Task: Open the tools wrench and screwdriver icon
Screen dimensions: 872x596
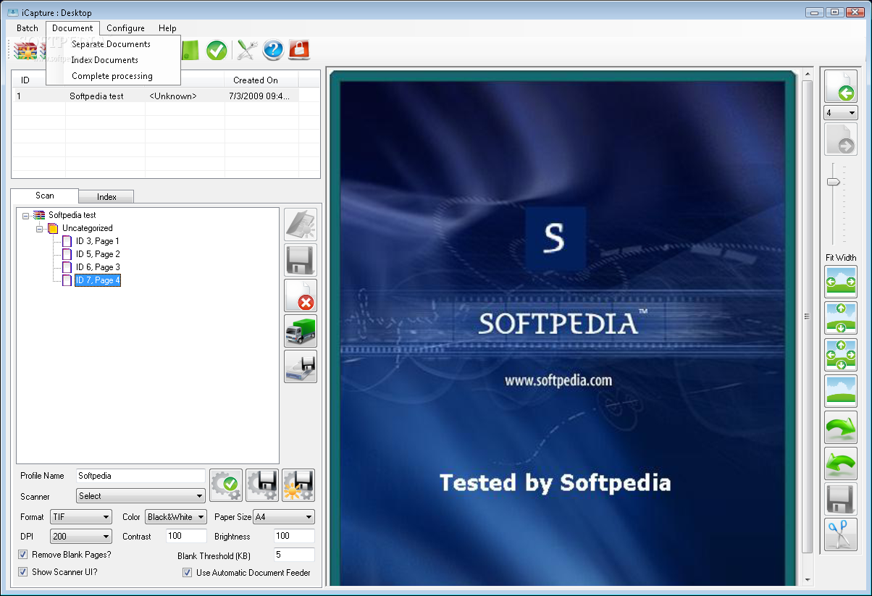Action: tap(247, 50)
